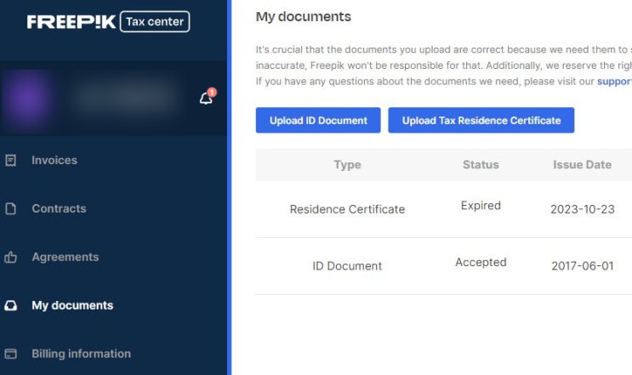
Task: Select the ID Document row type
Action: 347,266
